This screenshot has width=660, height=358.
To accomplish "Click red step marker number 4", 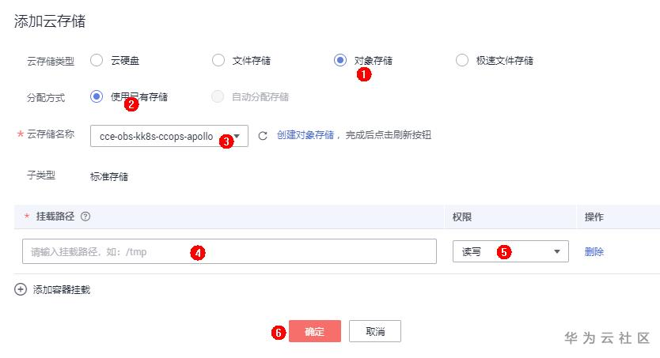I will (198, 253).
